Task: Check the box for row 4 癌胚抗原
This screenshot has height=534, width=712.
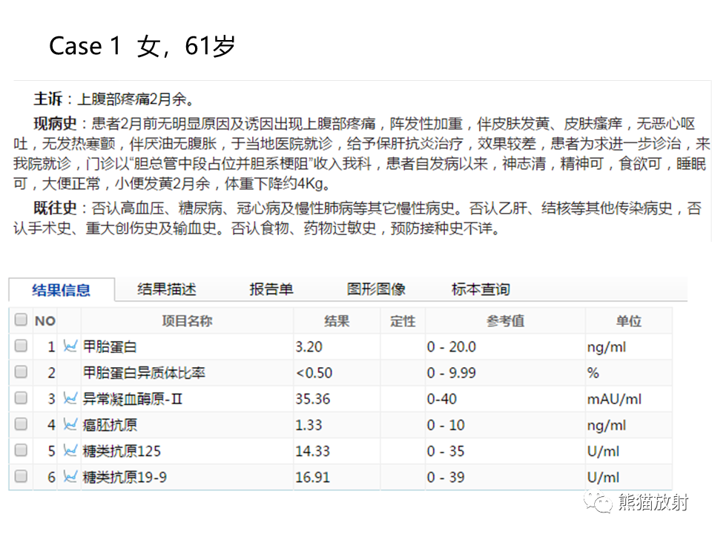Action: pyautogui.click(x=21, y=424)
